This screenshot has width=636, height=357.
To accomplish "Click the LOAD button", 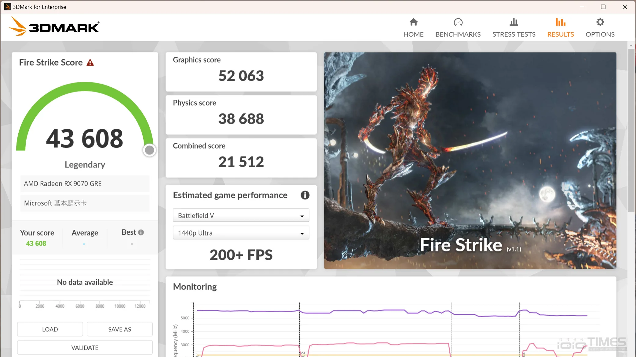I will coord(50,329).
